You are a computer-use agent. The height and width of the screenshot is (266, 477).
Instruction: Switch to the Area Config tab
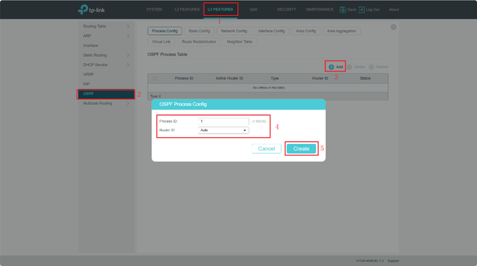[306, 31]
